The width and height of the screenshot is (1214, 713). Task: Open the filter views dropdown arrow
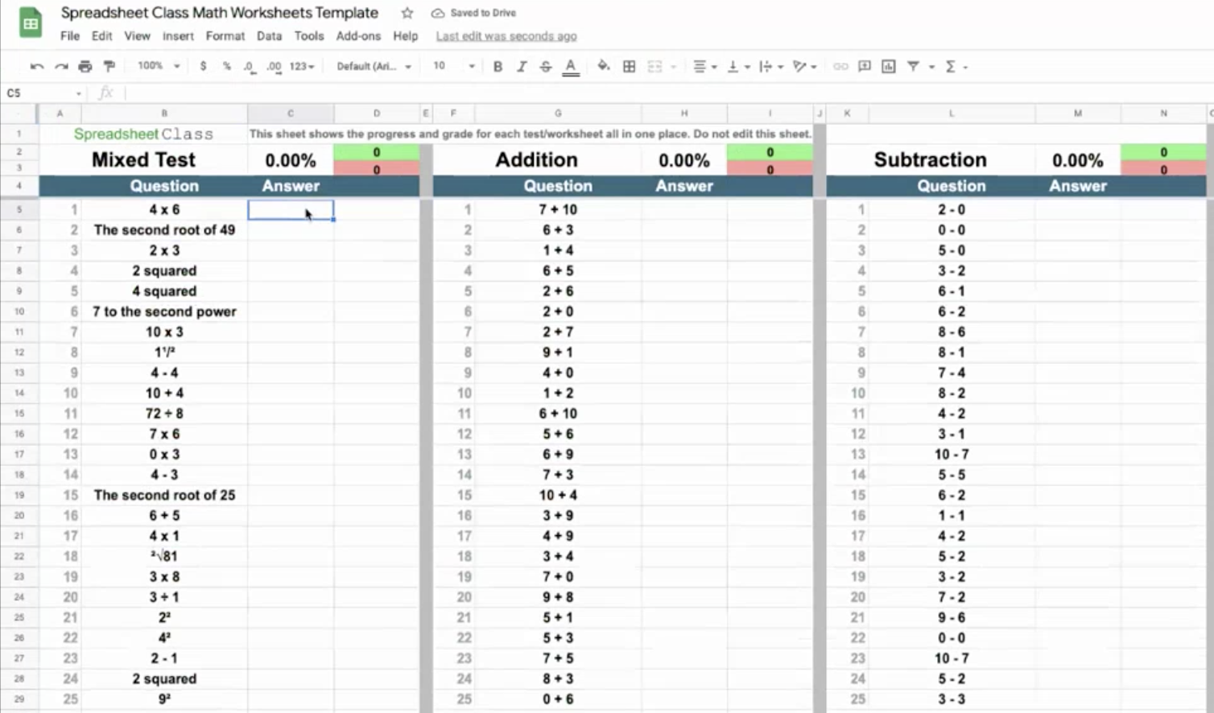(931, 67)
